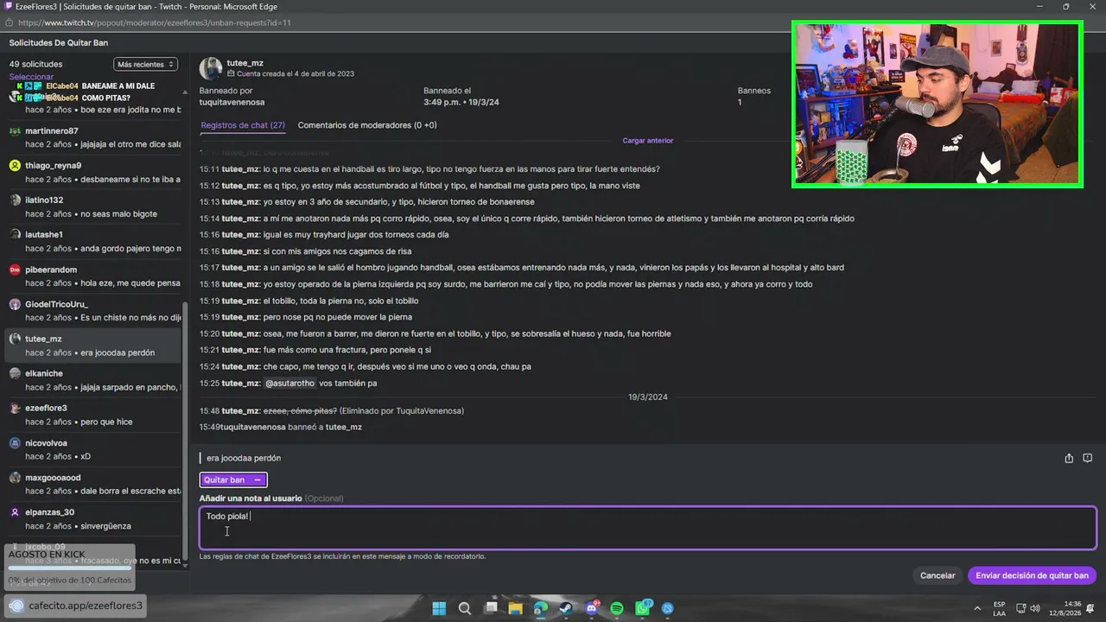The height and width of the screenshot is (622, 1106).
Task: Open File Explorer from the taskbar
Action: [x=516, y=608]
